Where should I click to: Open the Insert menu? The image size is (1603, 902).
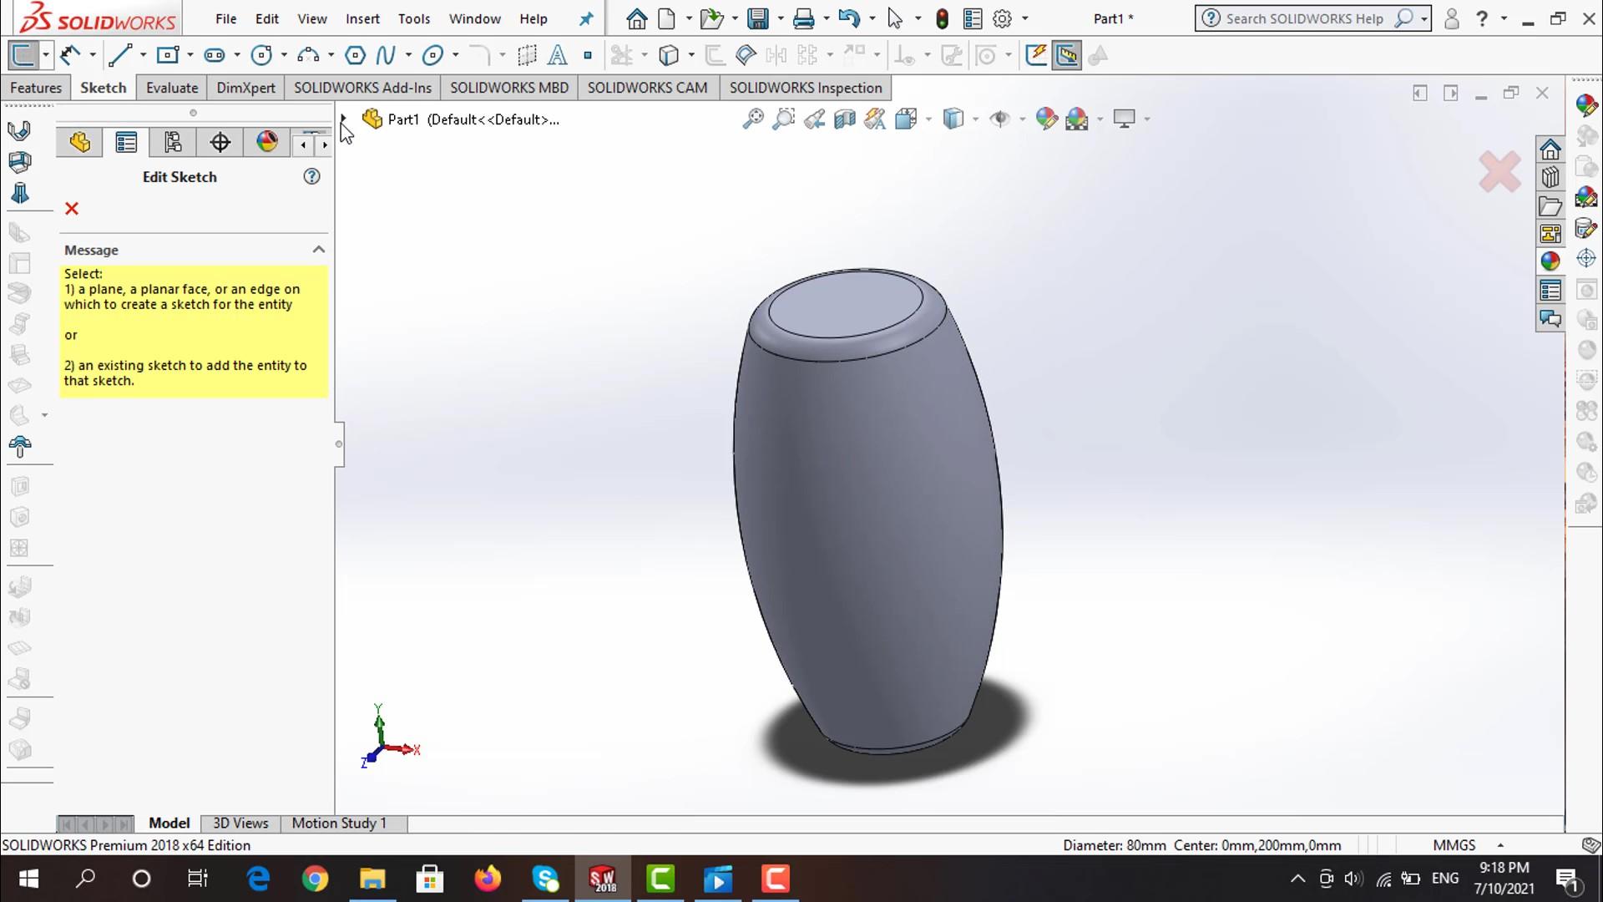[x=362, y=18]
